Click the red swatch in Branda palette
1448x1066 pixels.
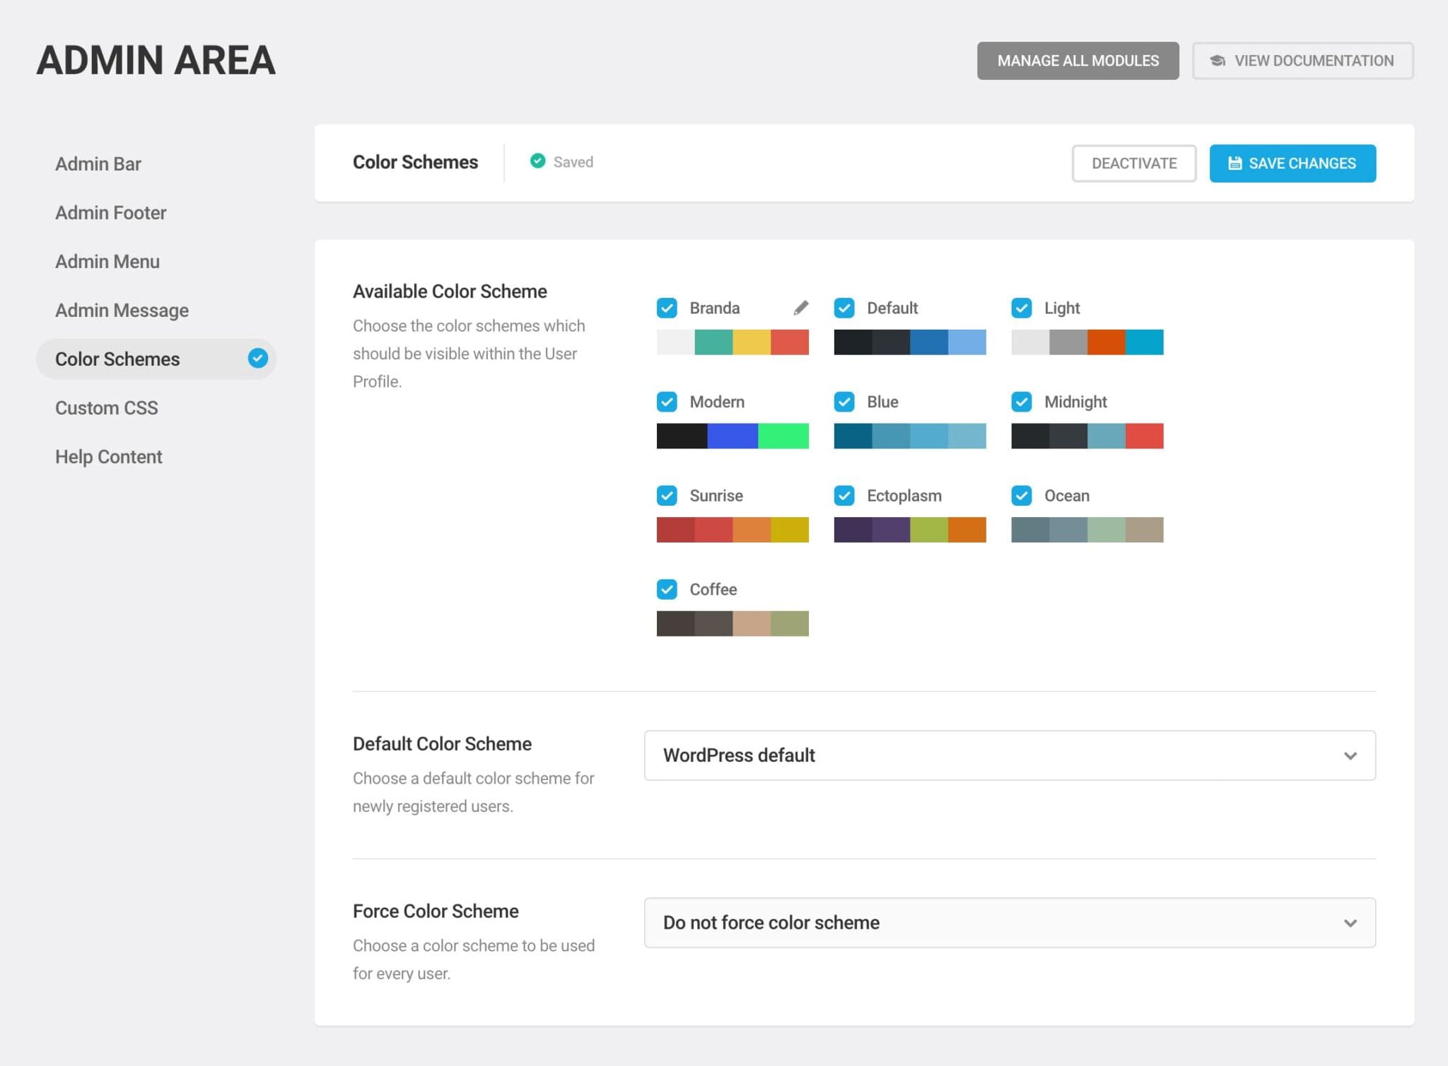tap(789, 342)
